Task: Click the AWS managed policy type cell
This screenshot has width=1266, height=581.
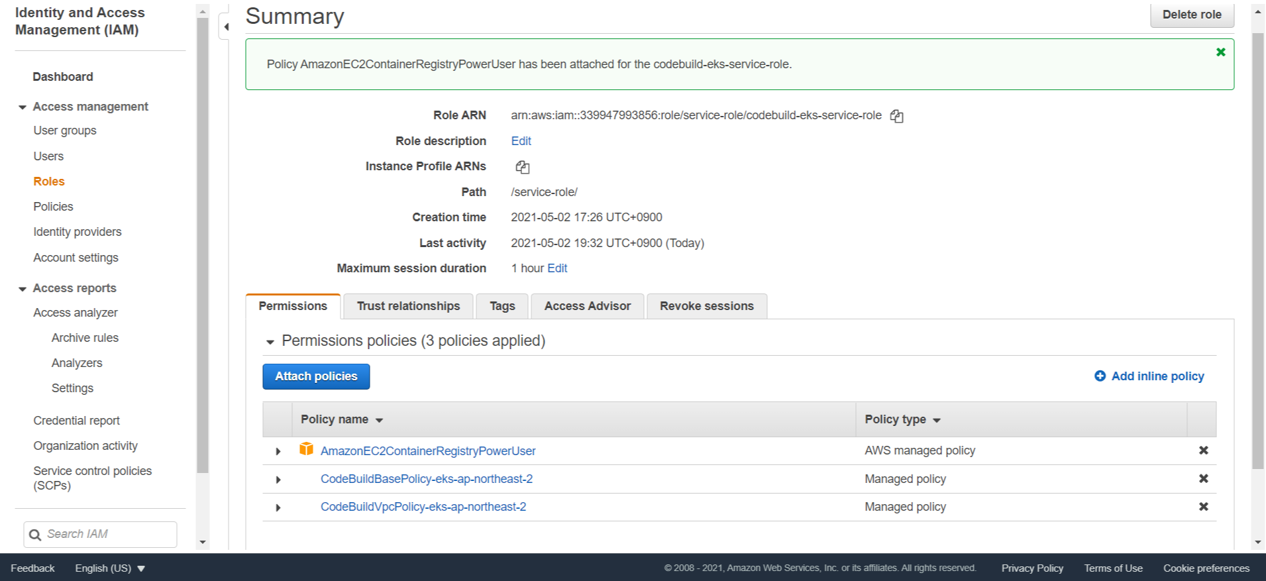Action: [x=920, y=450]
